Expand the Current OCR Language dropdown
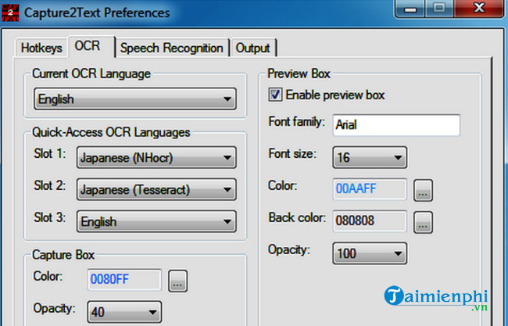 pos(134,99)
